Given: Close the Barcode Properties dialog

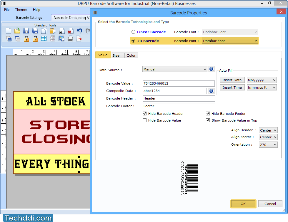Looking at the screenshot, I should [281, 11].
